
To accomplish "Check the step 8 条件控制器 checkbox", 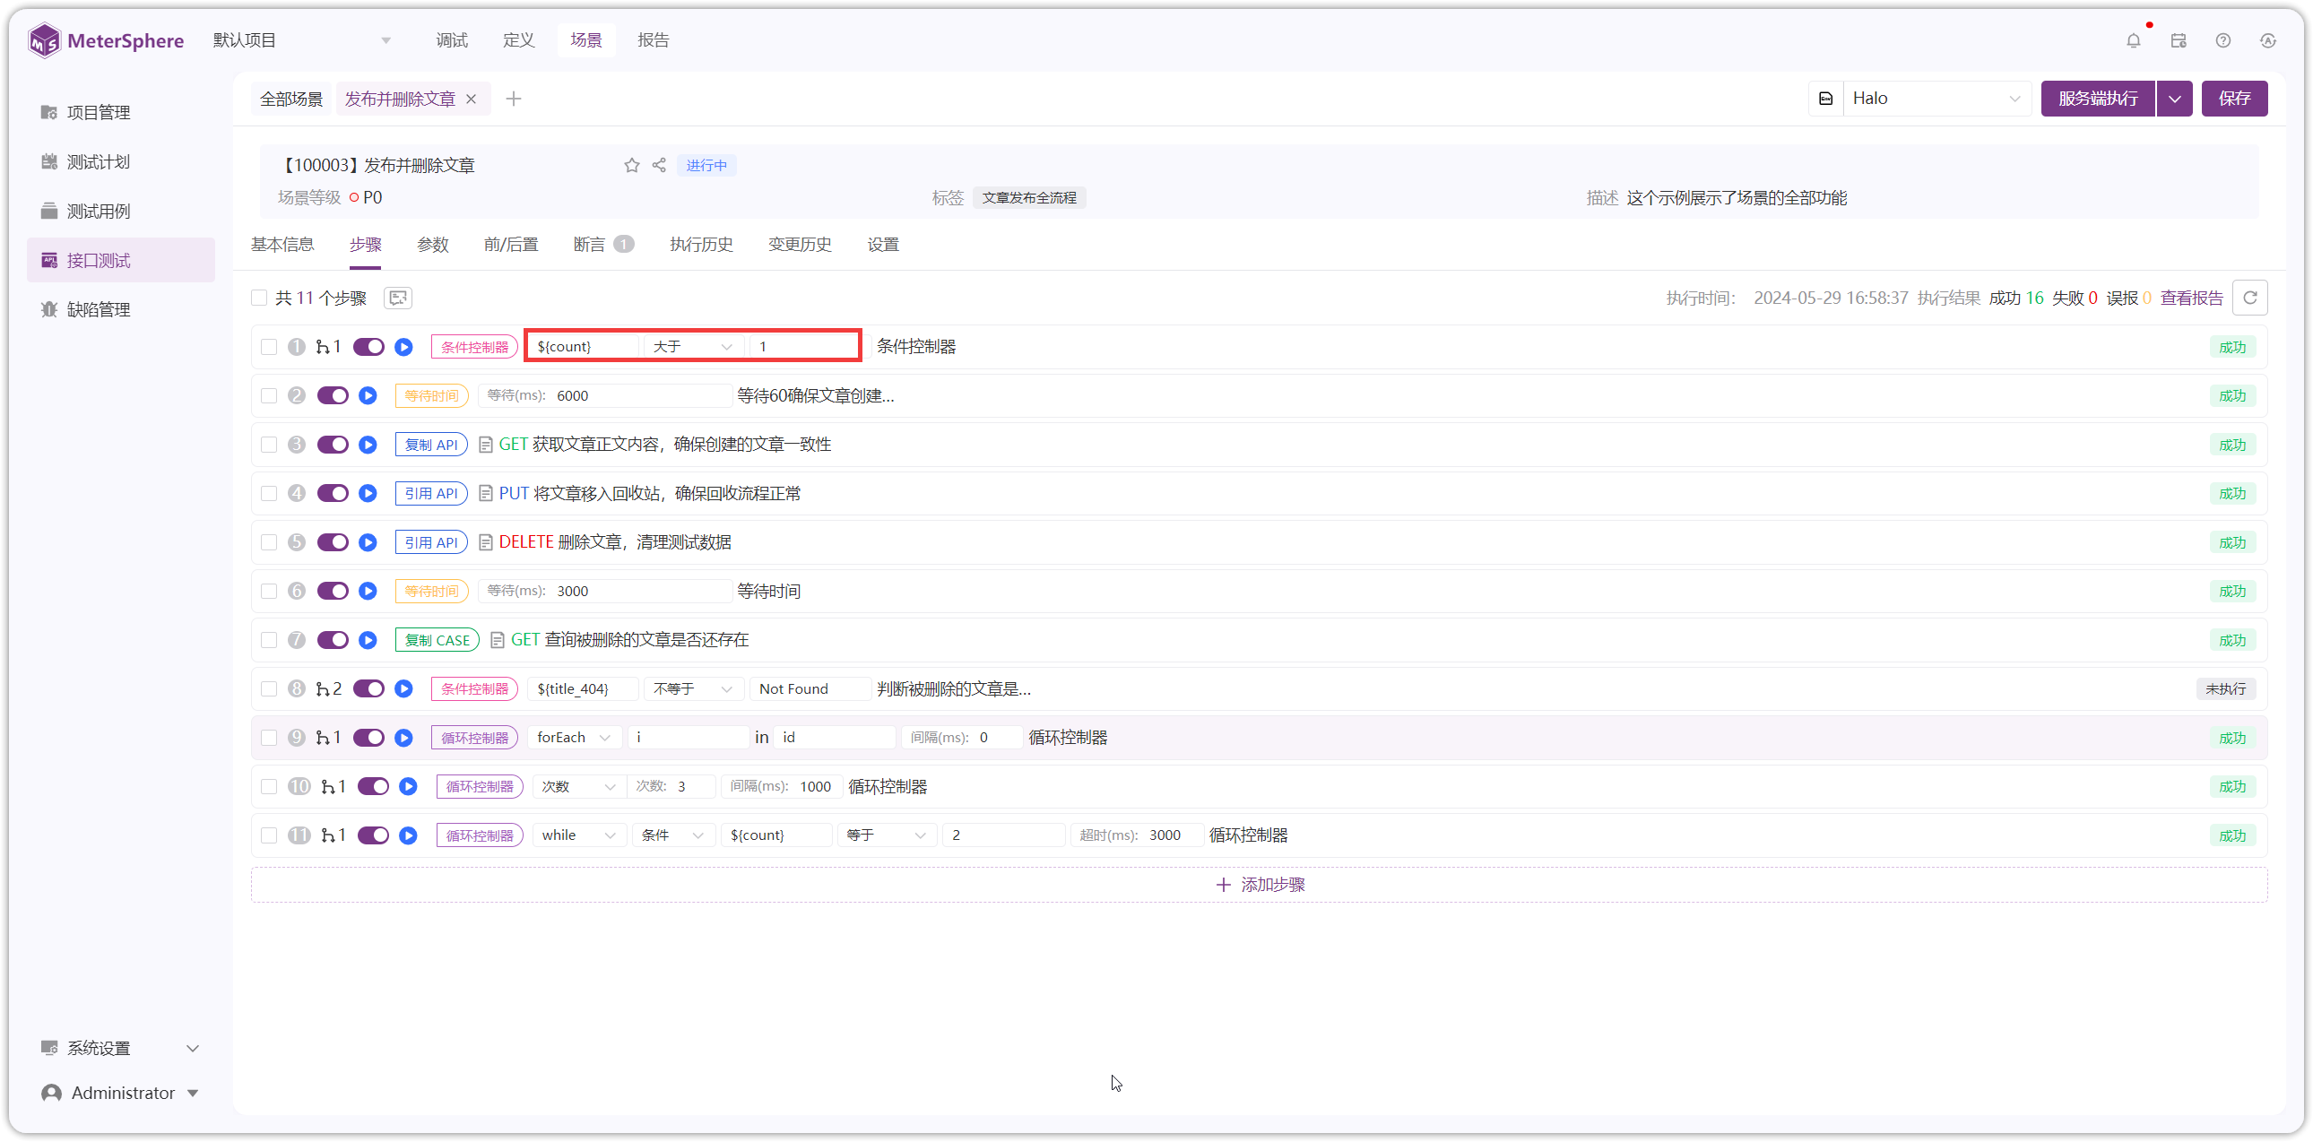I will 269,688.
